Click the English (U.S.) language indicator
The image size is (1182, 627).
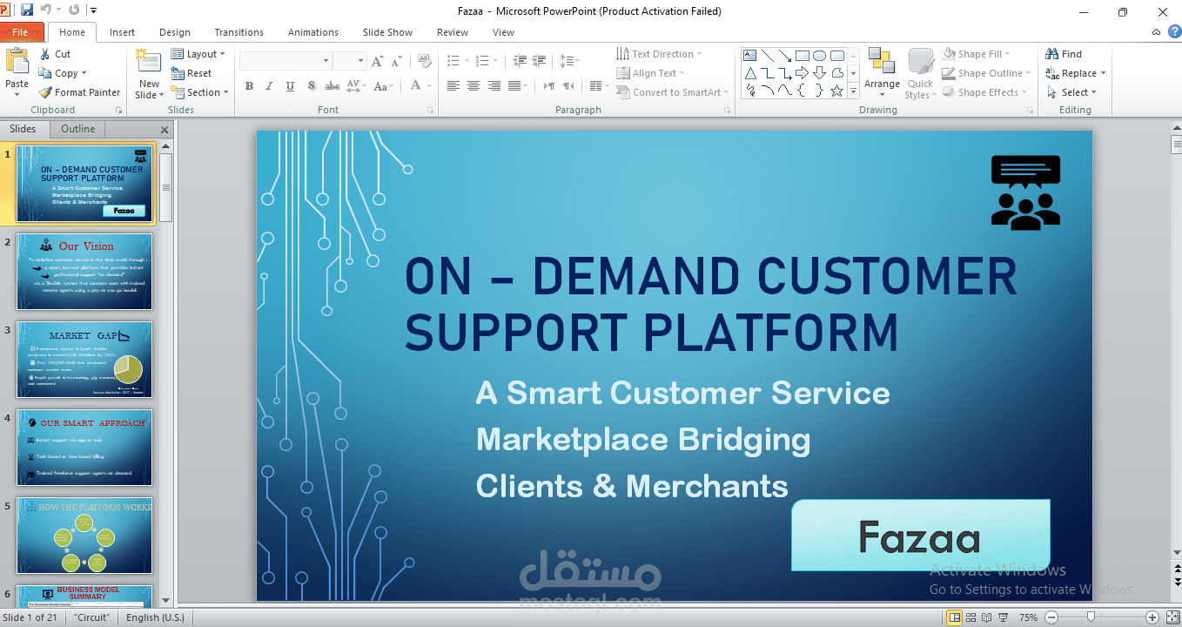tap(156, 617)
